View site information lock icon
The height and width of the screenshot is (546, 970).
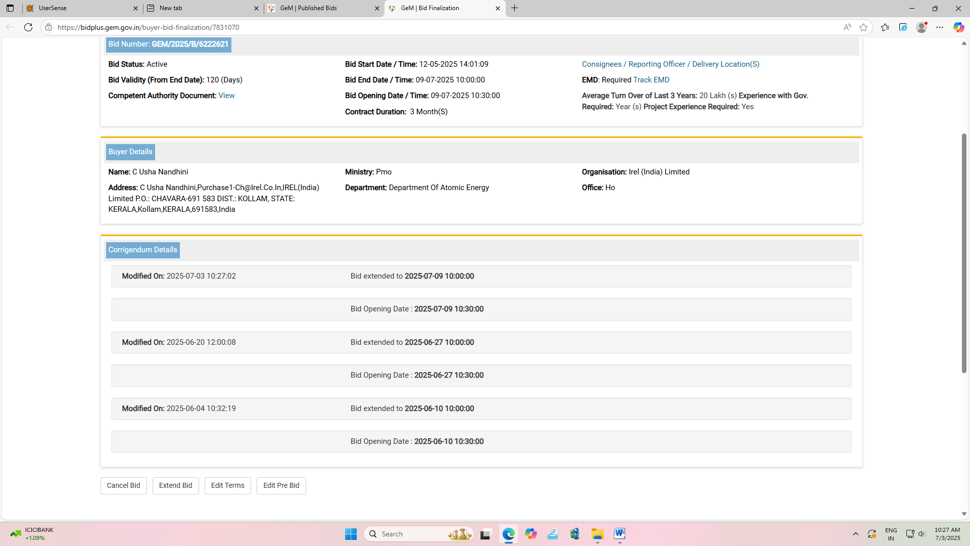(48, 27)
